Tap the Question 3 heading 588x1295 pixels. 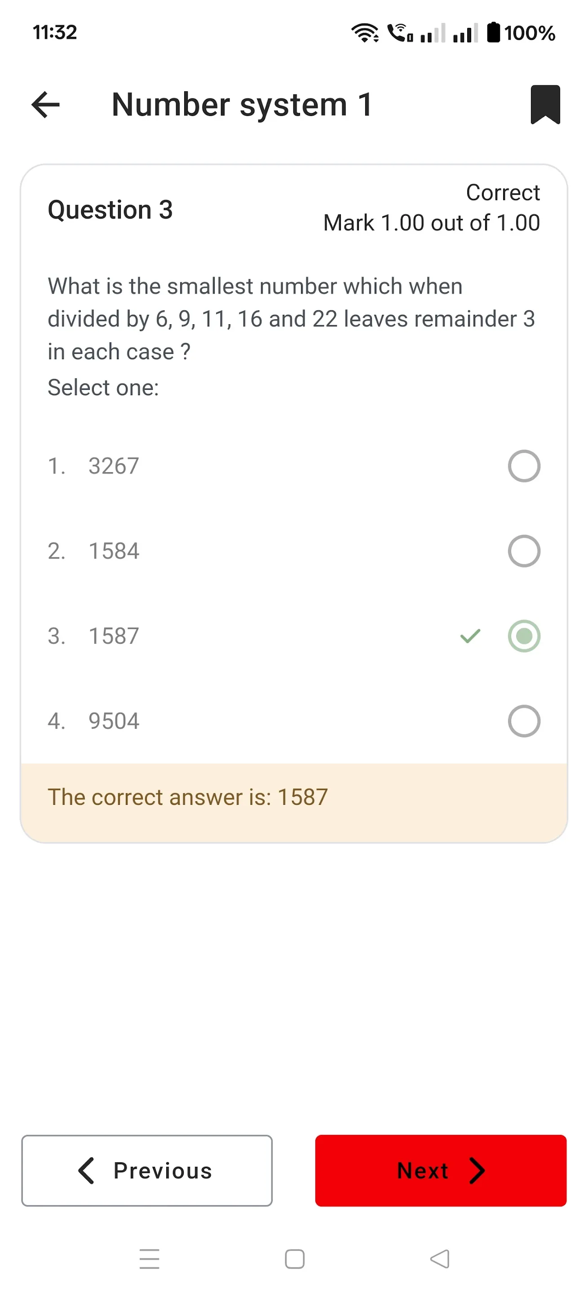tap(110, 210)
